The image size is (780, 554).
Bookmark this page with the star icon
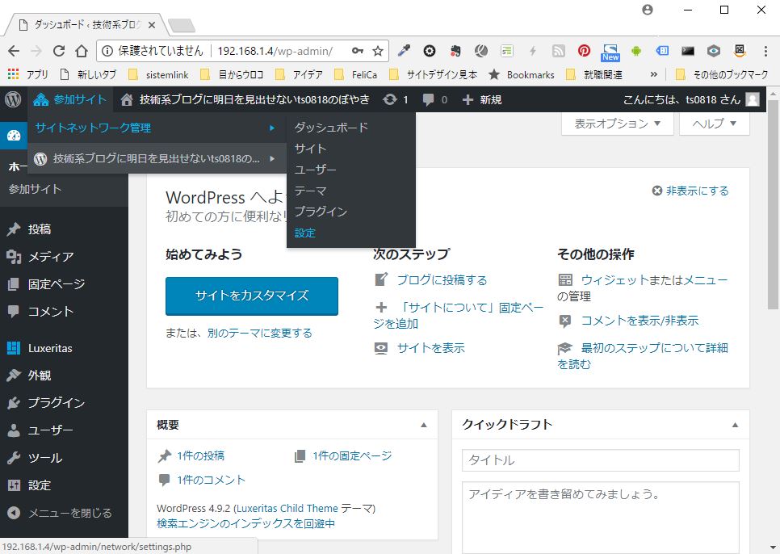pyautogui.click(x=378, y=51)
